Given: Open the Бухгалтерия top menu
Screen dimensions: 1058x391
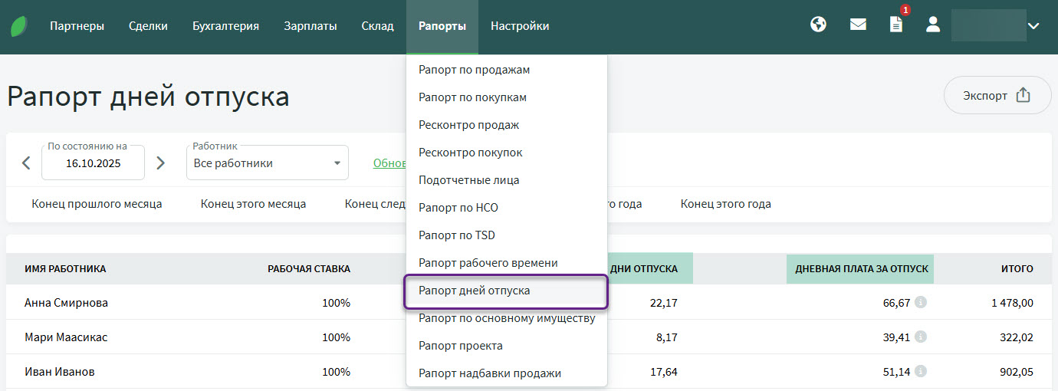Looking at the screenshot, I should coord(225,26).
